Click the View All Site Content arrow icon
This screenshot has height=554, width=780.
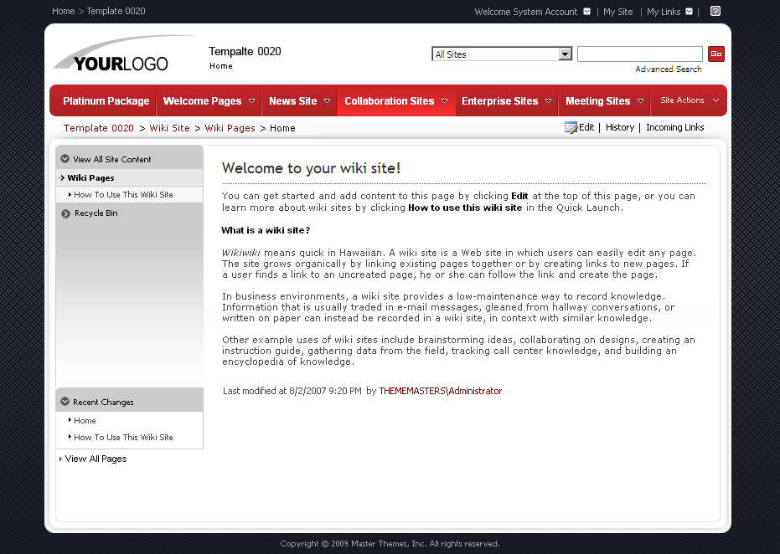65,157
